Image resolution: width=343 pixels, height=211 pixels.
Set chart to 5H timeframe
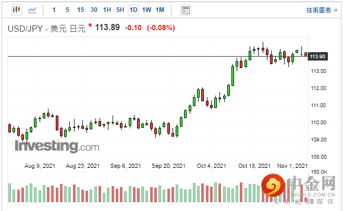point(120,10)
